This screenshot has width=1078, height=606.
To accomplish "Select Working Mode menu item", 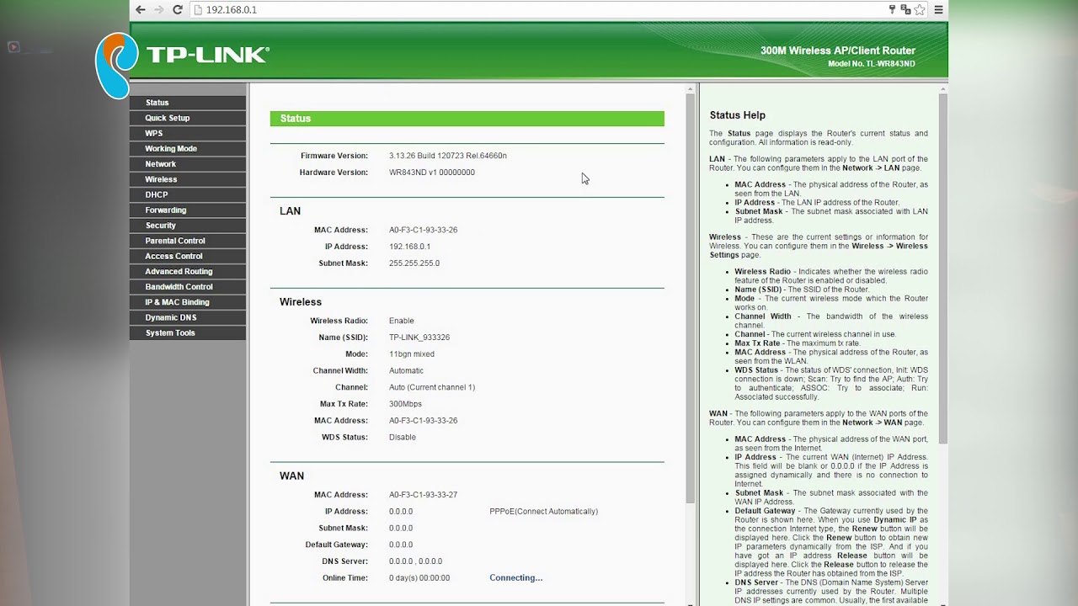I will (x=188, y=149).
